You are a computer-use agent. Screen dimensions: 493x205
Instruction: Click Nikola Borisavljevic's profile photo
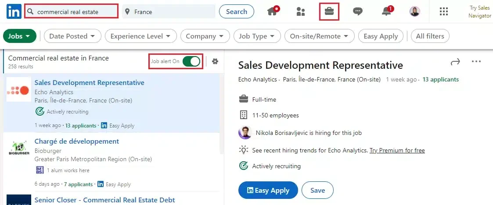click(x=245, y=133)
